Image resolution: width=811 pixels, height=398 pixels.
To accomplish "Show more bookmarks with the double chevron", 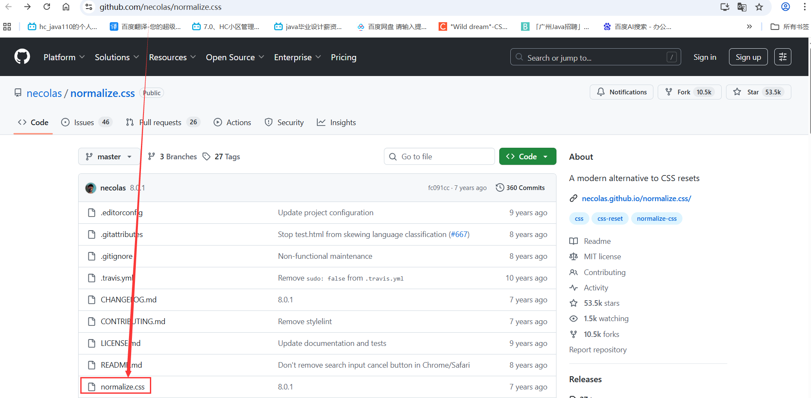I will (749, 26).
